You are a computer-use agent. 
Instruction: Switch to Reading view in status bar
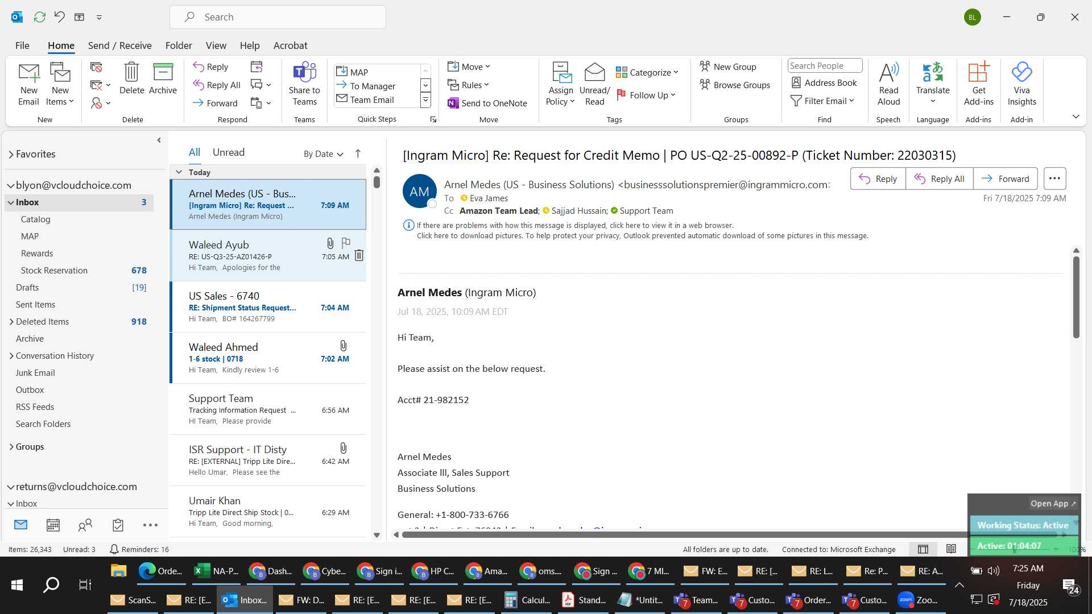click(951, 549)
